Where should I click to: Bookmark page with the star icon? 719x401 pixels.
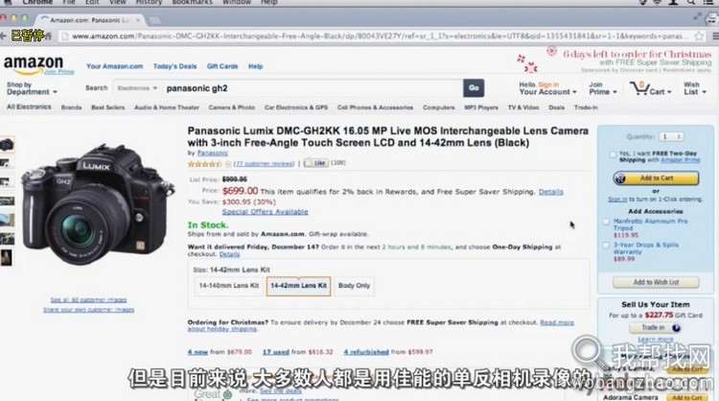pyautogui.click(x=699, y=36)
